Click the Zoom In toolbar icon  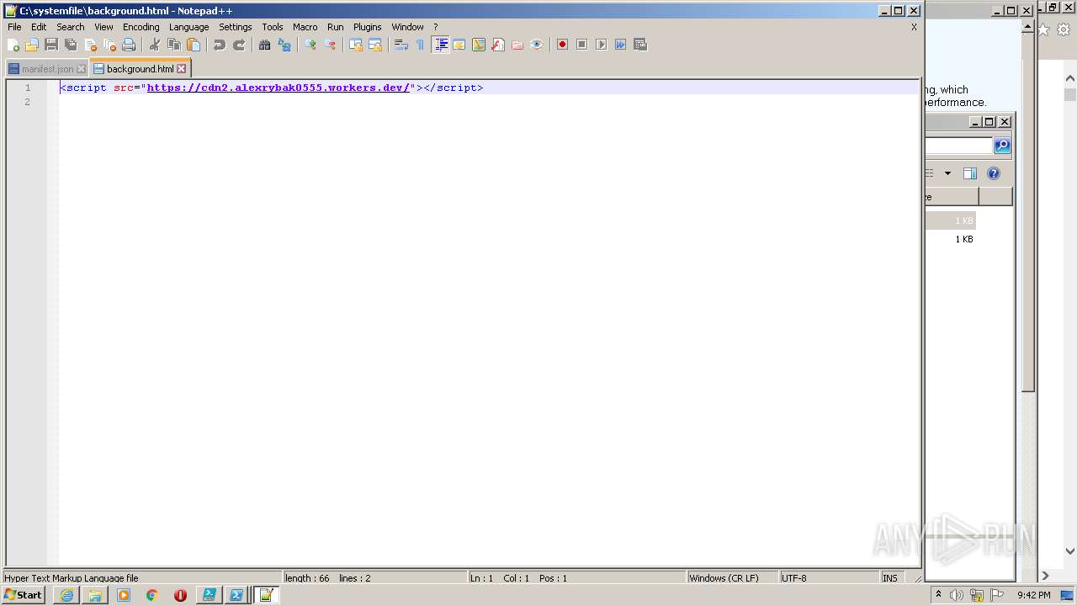[x=310, y=45]
